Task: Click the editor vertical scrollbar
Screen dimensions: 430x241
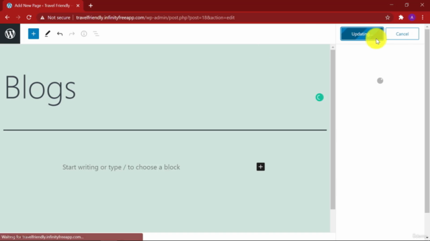Action: [333, 129]
